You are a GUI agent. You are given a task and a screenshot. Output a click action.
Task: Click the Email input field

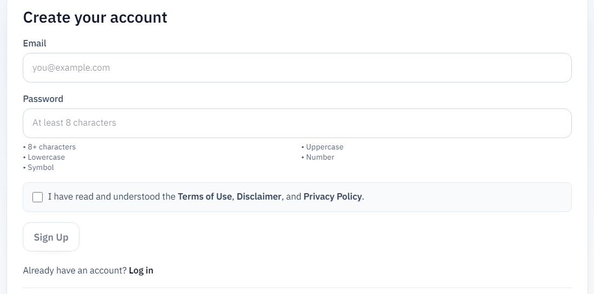pos(297,67)
